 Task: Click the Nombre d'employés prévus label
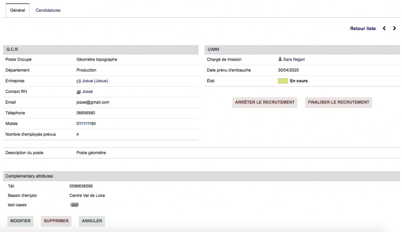click(x=31, y=135)
